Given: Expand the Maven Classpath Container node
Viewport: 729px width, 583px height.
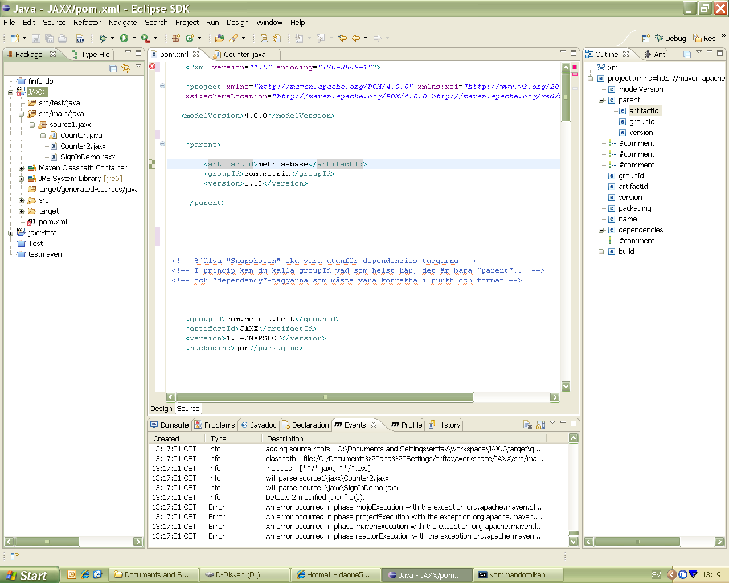Looking at the screenshot, I should [21, 168].
